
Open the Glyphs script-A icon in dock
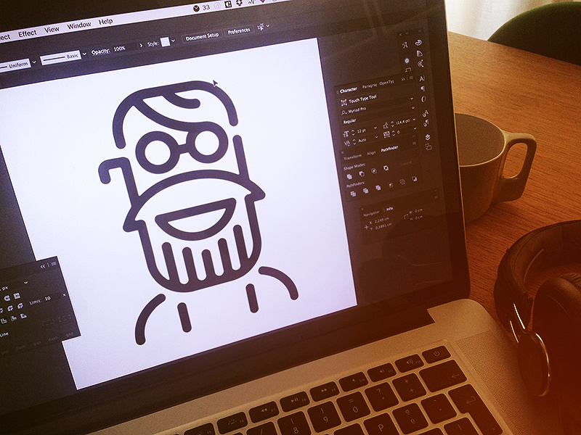[x=405, y=46]
